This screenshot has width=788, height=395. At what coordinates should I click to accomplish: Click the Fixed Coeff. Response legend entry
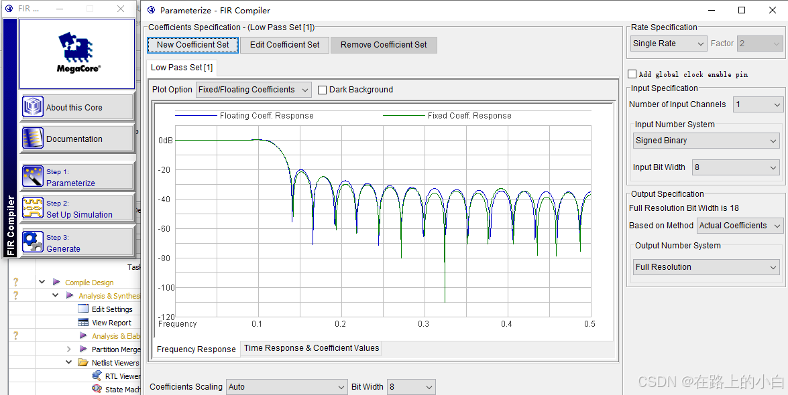447,115
